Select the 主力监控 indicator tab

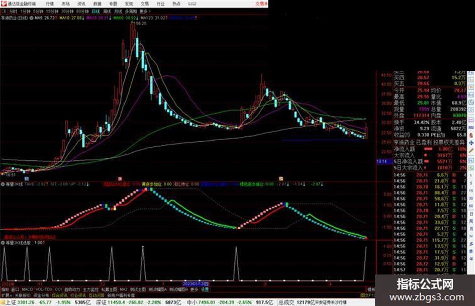point(90,289)
